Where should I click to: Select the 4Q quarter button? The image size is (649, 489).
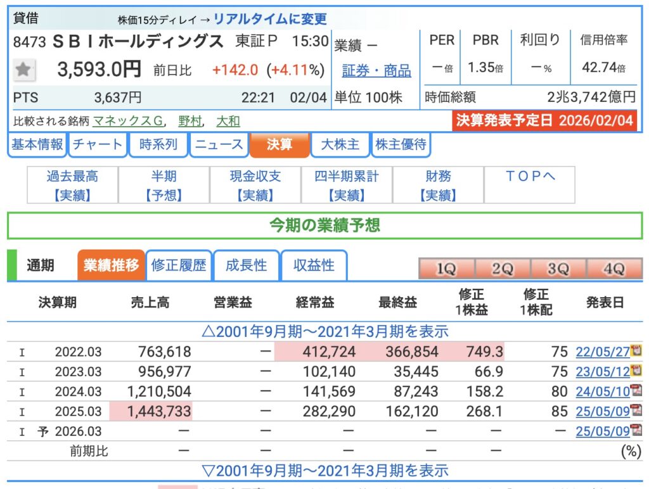click(x=614, y=269)
